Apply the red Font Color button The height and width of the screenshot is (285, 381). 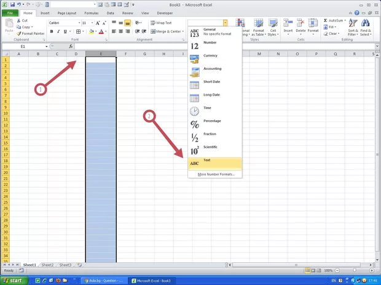(101, 31)
